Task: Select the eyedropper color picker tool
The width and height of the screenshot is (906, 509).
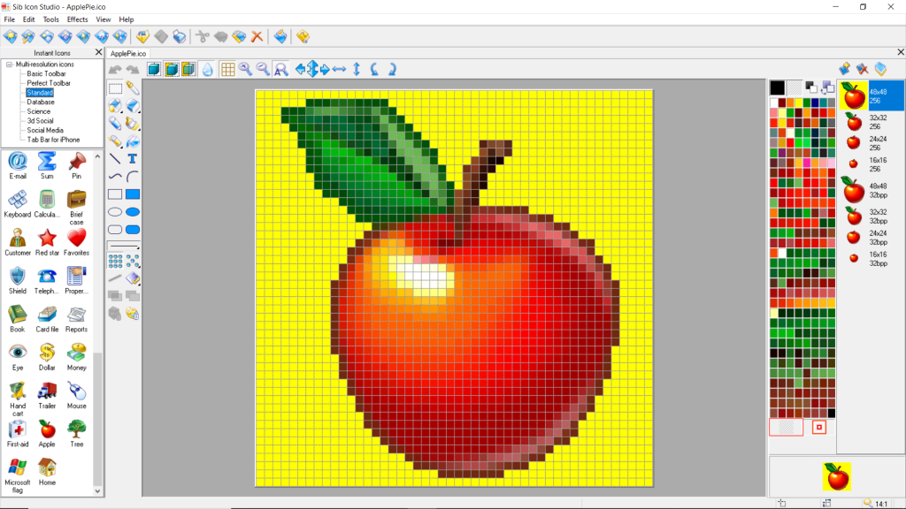Action: pos(133,88)
